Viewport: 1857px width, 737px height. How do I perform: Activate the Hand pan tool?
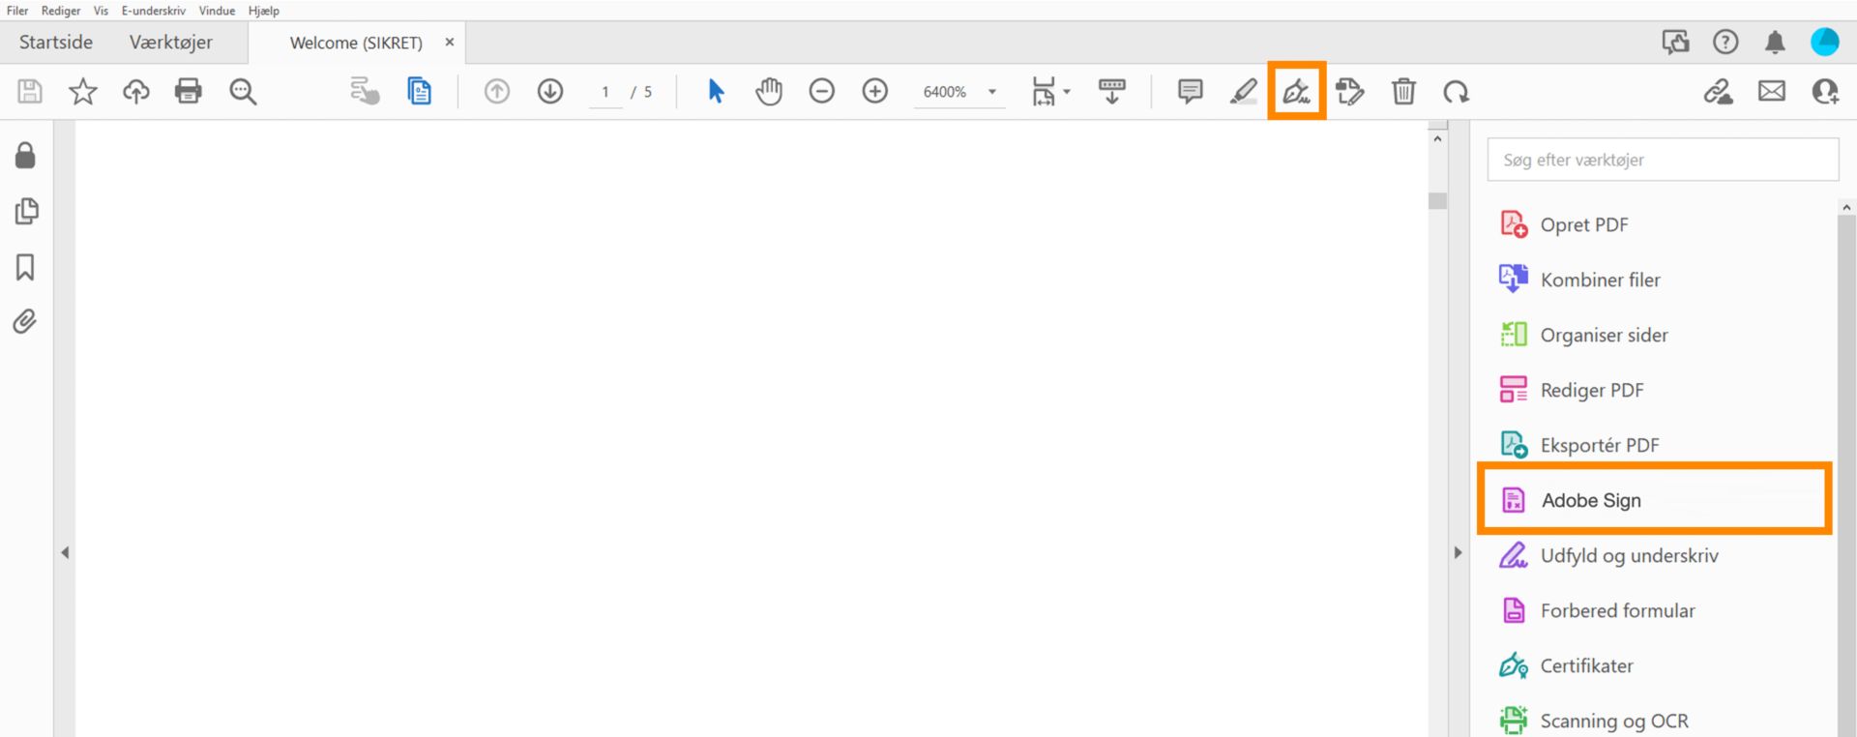(x=769, y=92)
